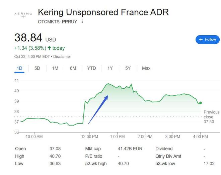Click the blue annotation arrow on chart

coord(98,110)
